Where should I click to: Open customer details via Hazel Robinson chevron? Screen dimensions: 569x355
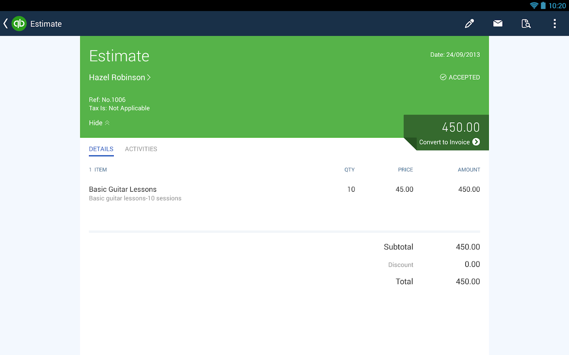click(149, 77)
